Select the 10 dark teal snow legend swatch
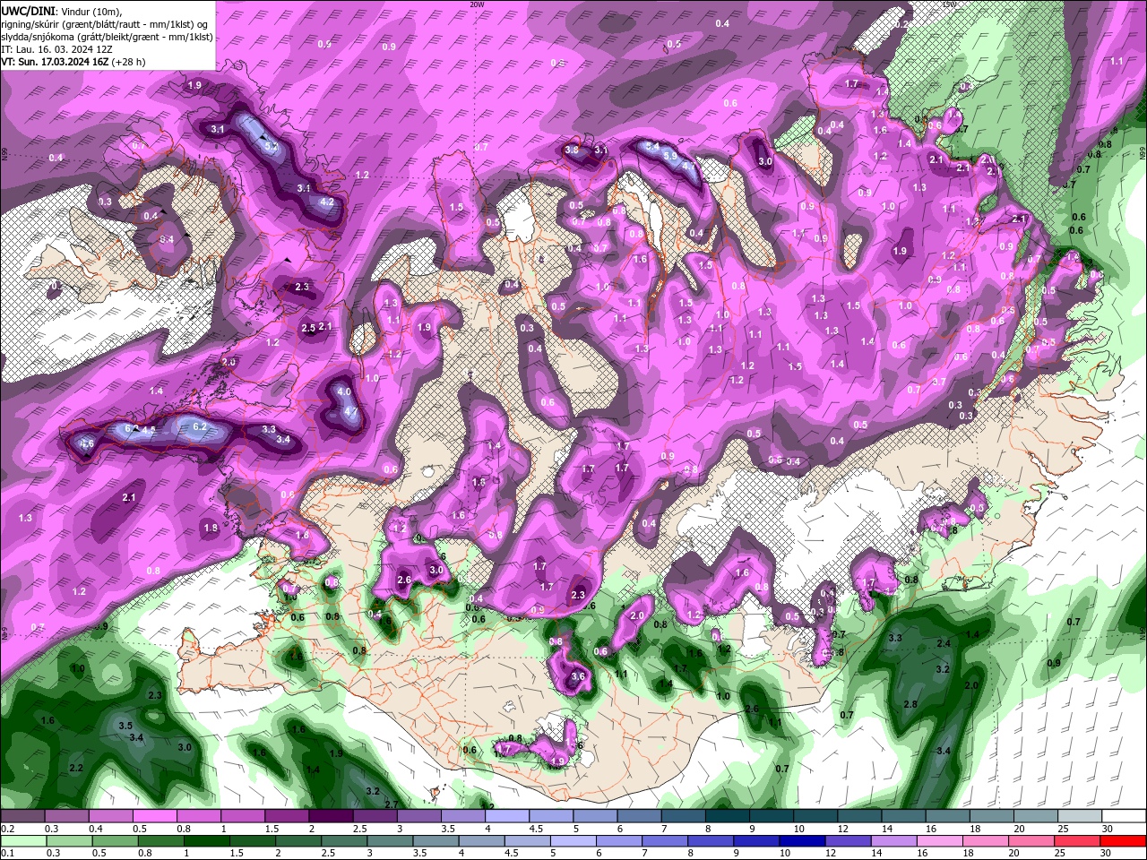This screenshot has height=860, width=1147. tap(815, 816)
